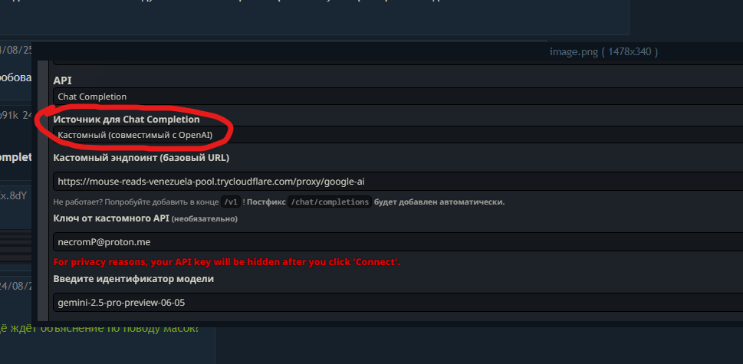Image resolution: width=743 pixels, height=364 pixels.
Task: Click the custom endpoint URL field with trycloudflare address
Action: pos(398,182)
